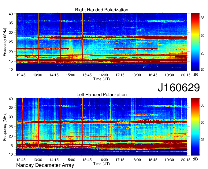Click the top plot's Frequency (MHz) axis label

[x=5, y=42]
